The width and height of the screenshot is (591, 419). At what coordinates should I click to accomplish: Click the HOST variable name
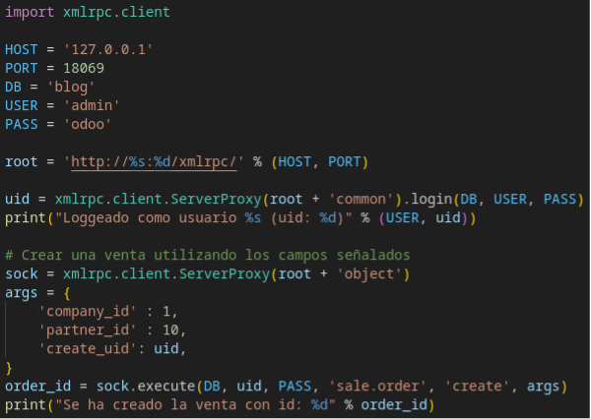pyautogui.click(x=21, y=49)
